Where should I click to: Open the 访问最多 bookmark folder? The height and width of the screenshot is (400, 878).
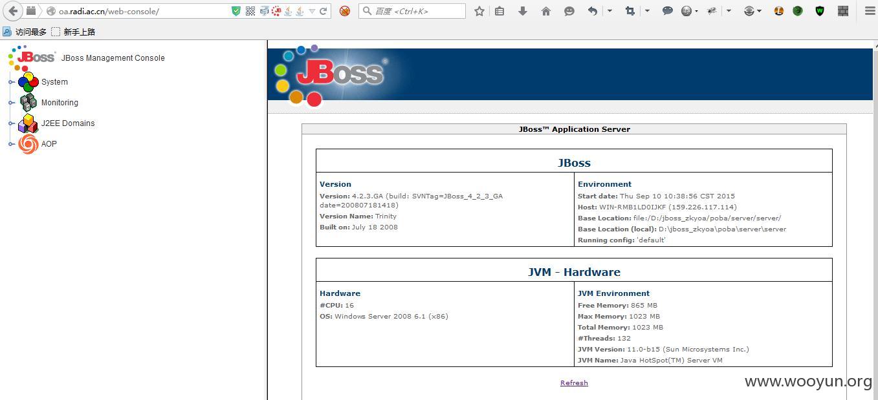click(x=25, y=32)
